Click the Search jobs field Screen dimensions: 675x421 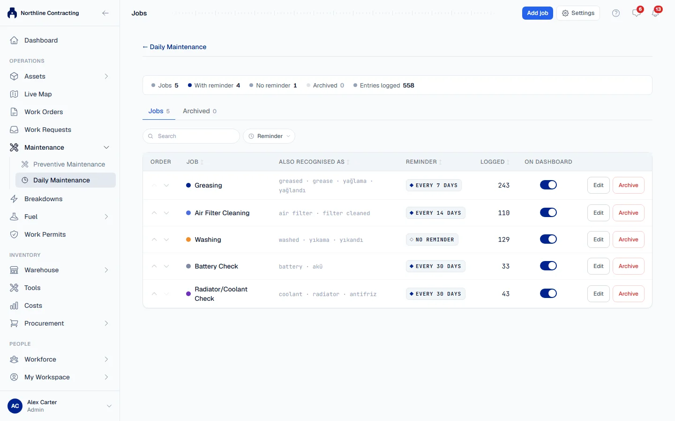coord(191,136)
